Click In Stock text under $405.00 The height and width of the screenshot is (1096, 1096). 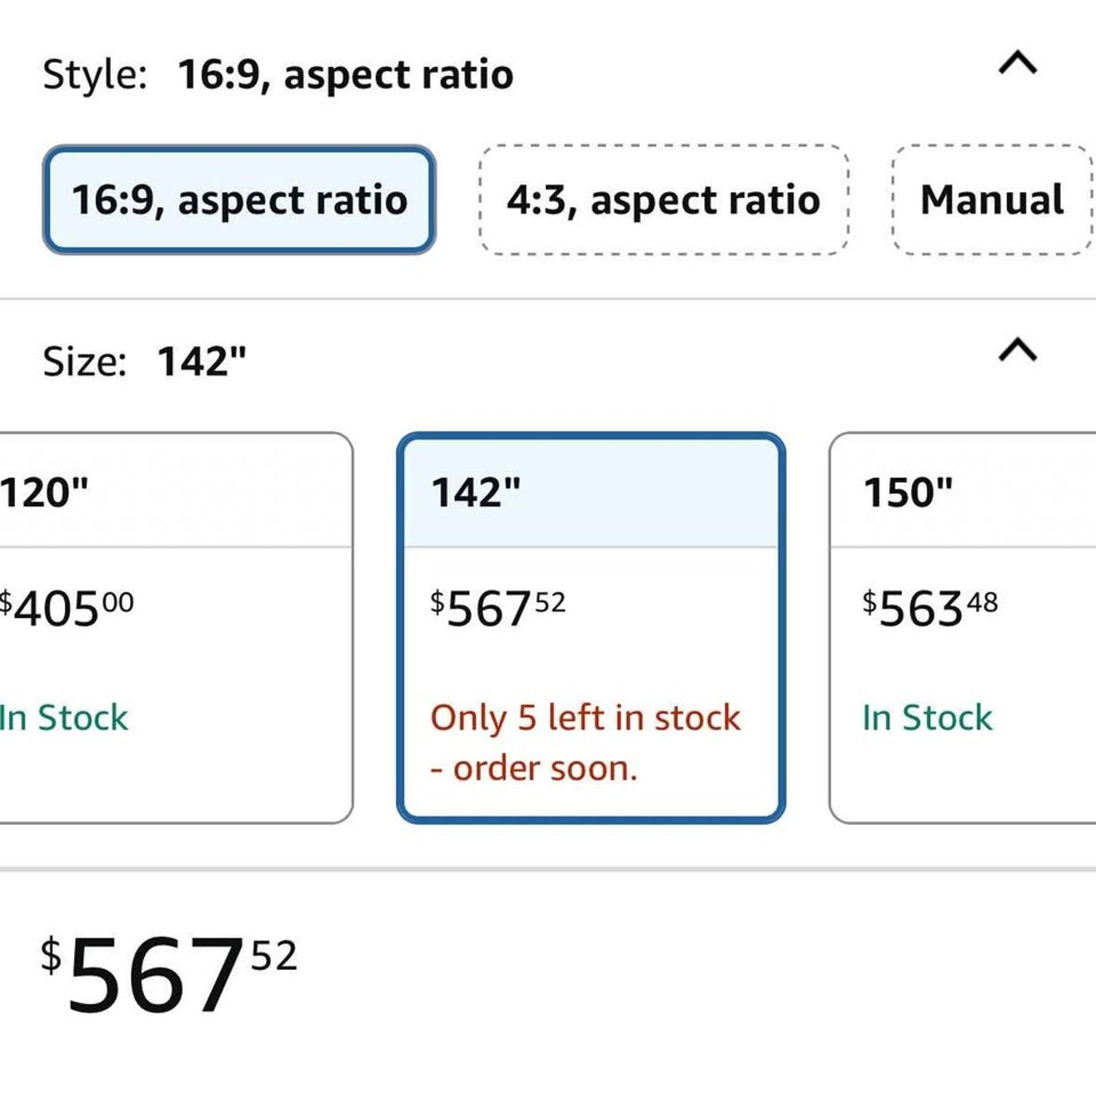click(x=64, y=718)
